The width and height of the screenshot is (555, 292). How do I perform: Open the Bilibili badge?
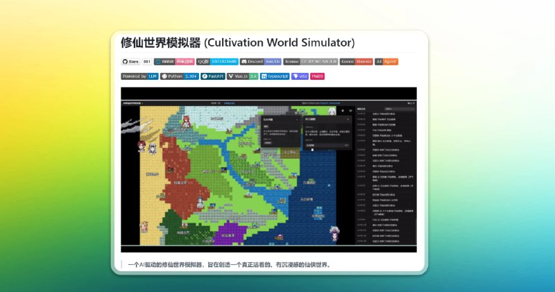click(x=174, y=62)
